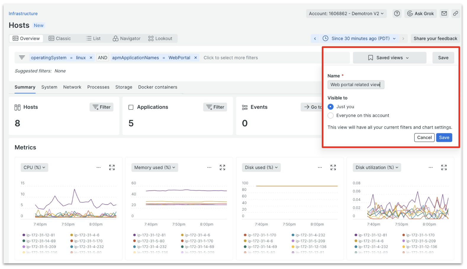
Task: Switch to the Overview view
Action: click(x=26, y=39)
